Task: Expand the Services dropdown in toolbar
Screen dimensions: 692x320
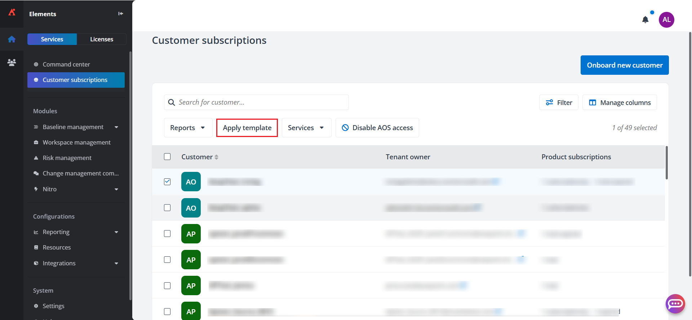Action: point(306,128)
